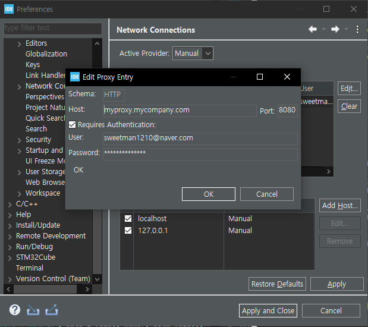Click tree horizontal scrollbar left arrow

pyautogui.click(x=8, y=289)
